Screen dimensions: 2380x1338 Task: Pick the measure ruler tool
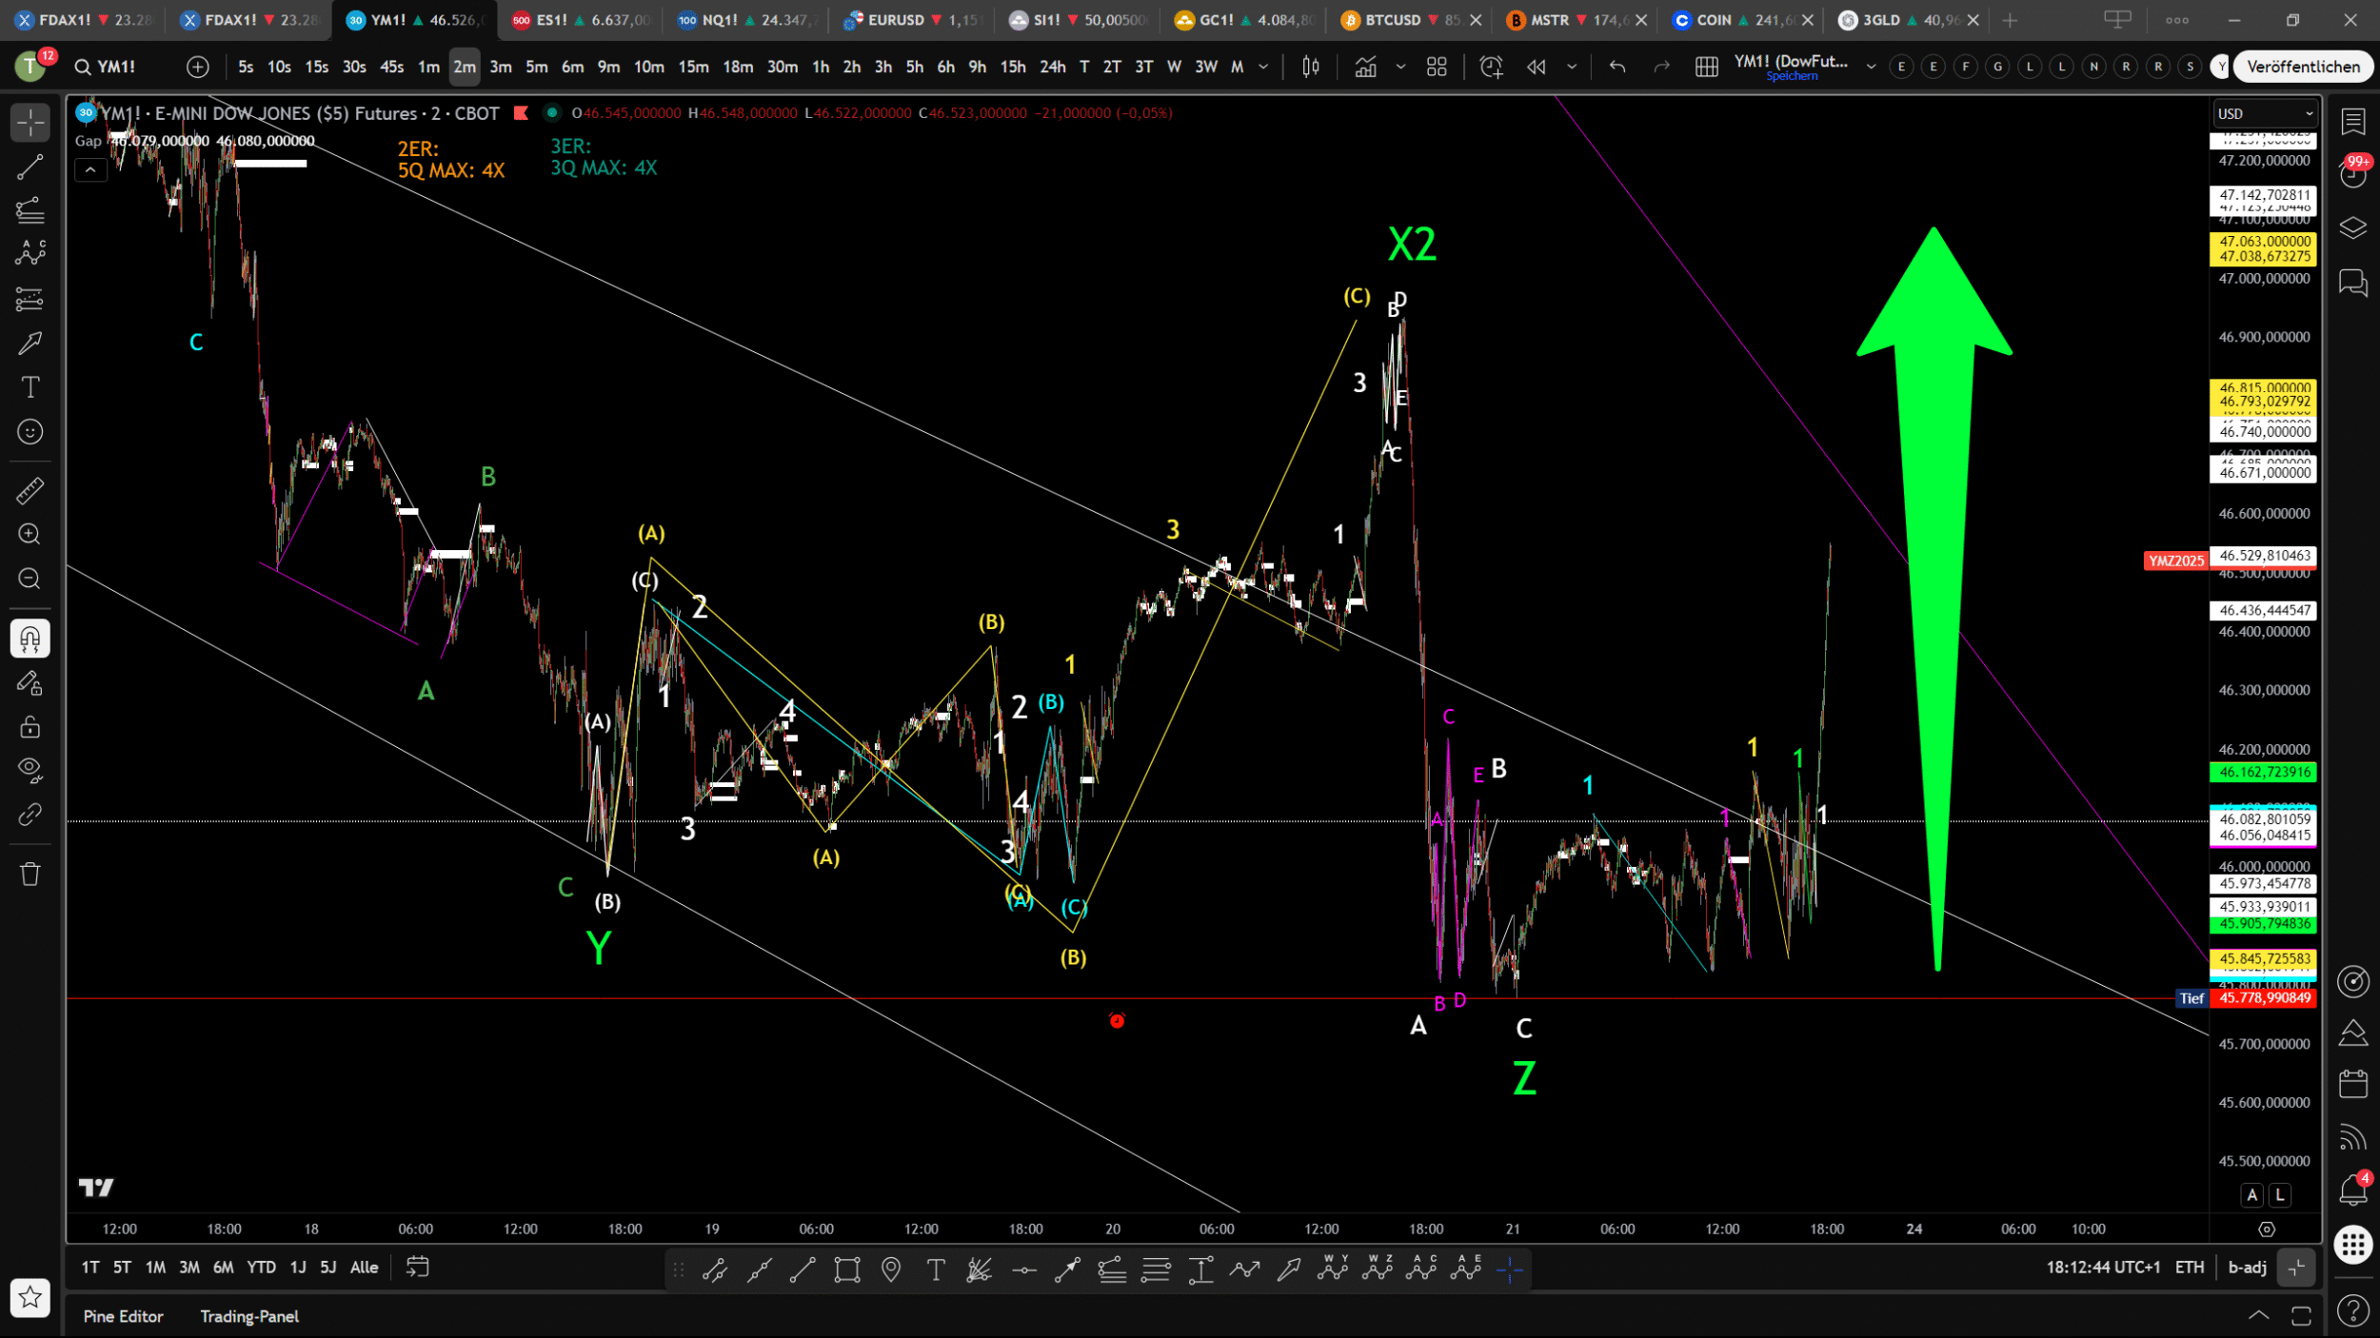point(30,491)
